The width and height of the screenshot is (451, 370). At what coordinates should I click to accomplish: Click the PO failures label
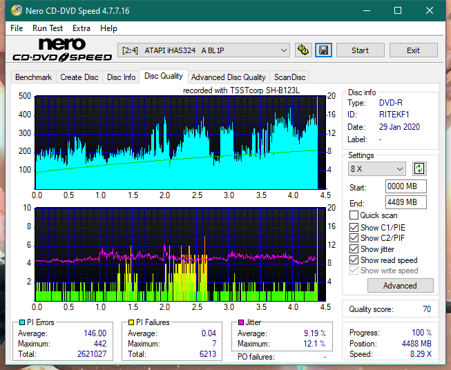point(256,357)
